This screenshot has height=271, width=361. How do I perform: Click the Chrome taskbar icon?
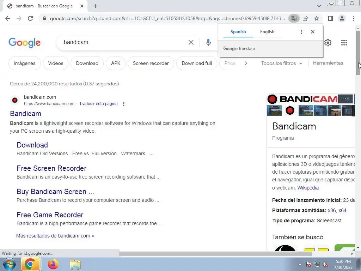(30, 264)
